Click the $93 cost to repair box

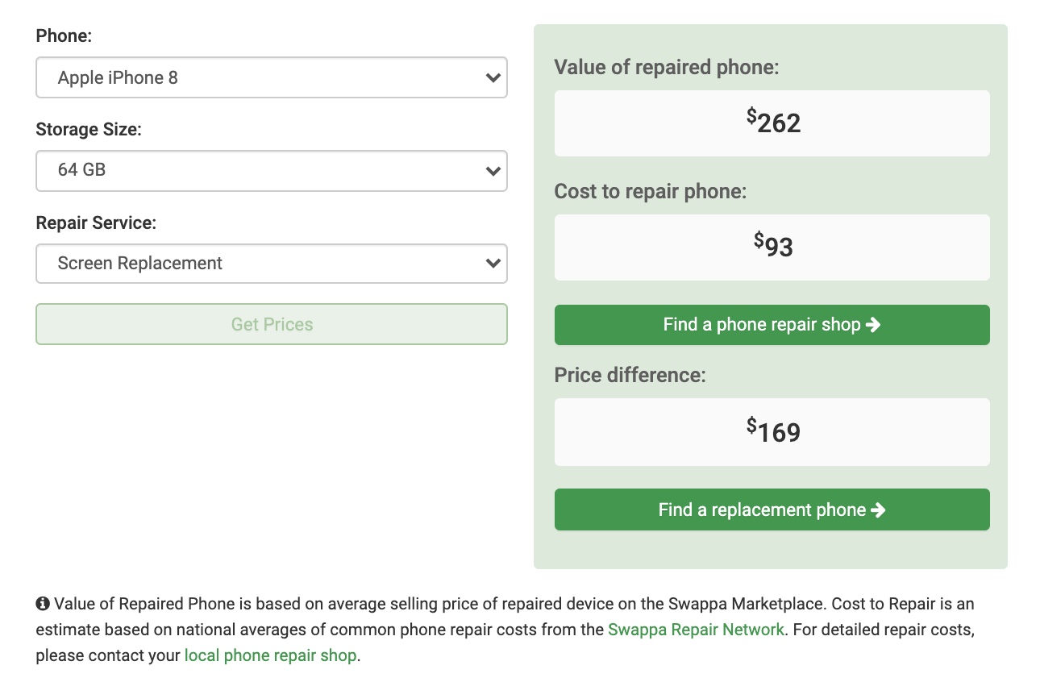(x=772, y=247)
